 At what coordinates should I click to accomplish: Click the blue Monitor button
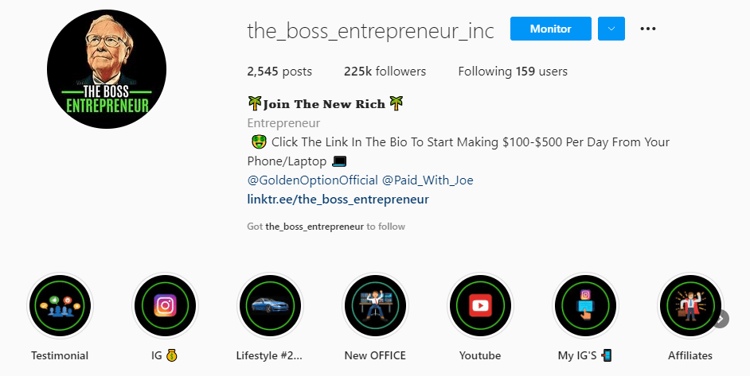tap(550, 29)
